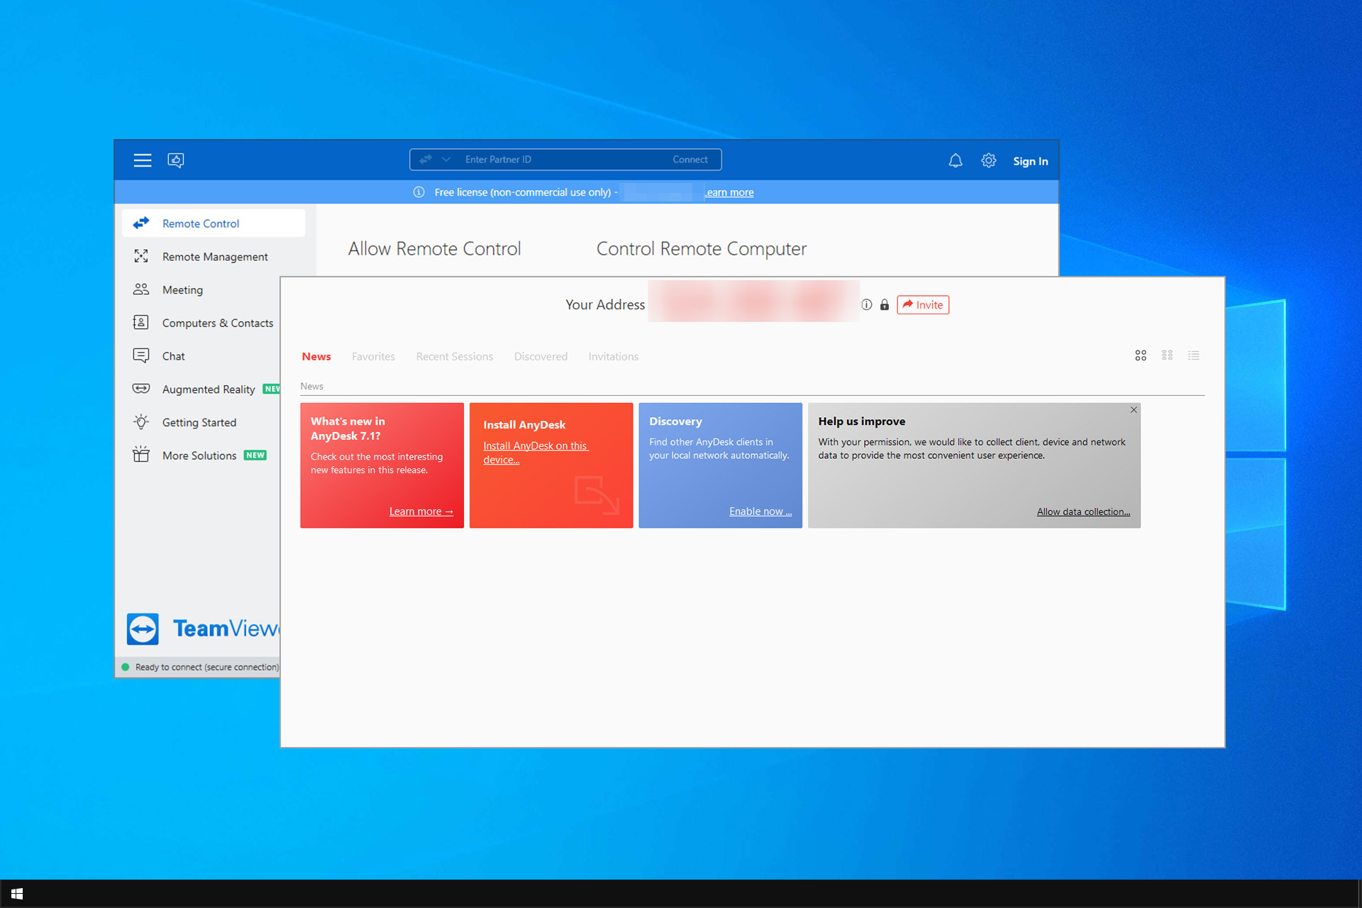
Task: Expand the Discovered tab in AnyDesk
Action: 540,355
